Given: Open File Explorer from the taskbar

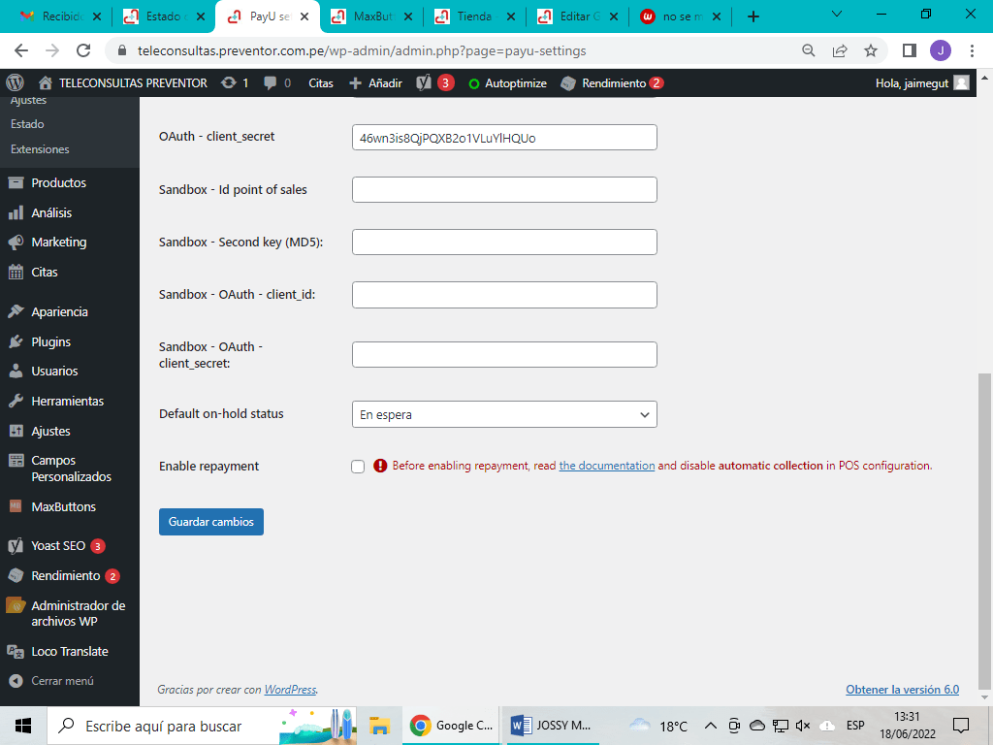Looking at the screenshot, I should point(379,726).
